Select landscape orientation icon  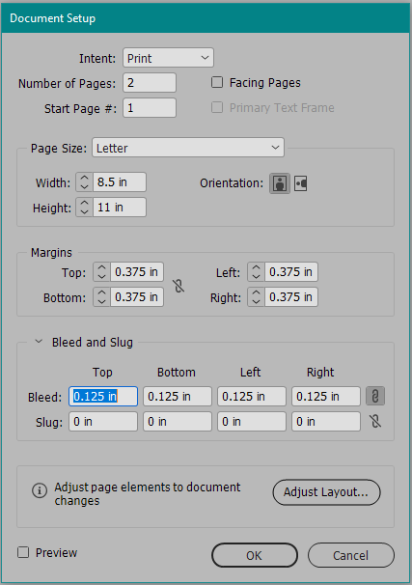pos(300,183)
